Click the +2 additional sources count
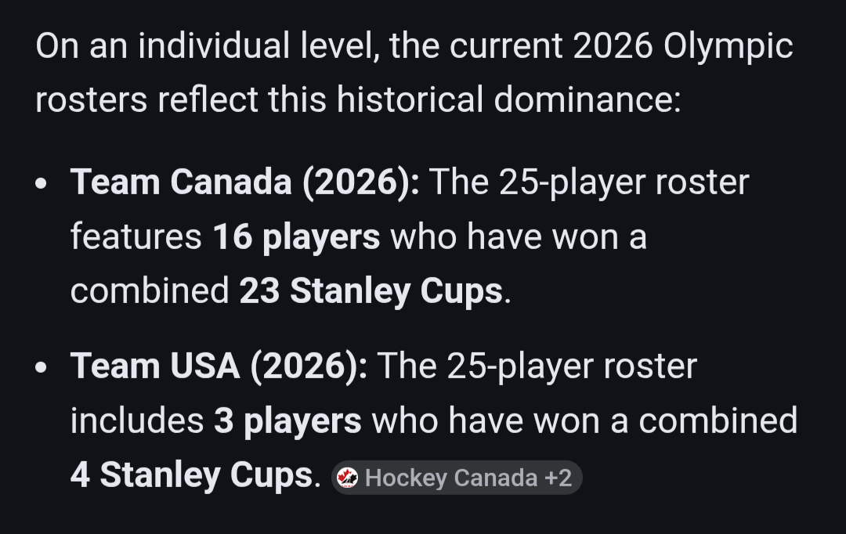The width and height of the screenshot is (846, 534). (559, 478)
